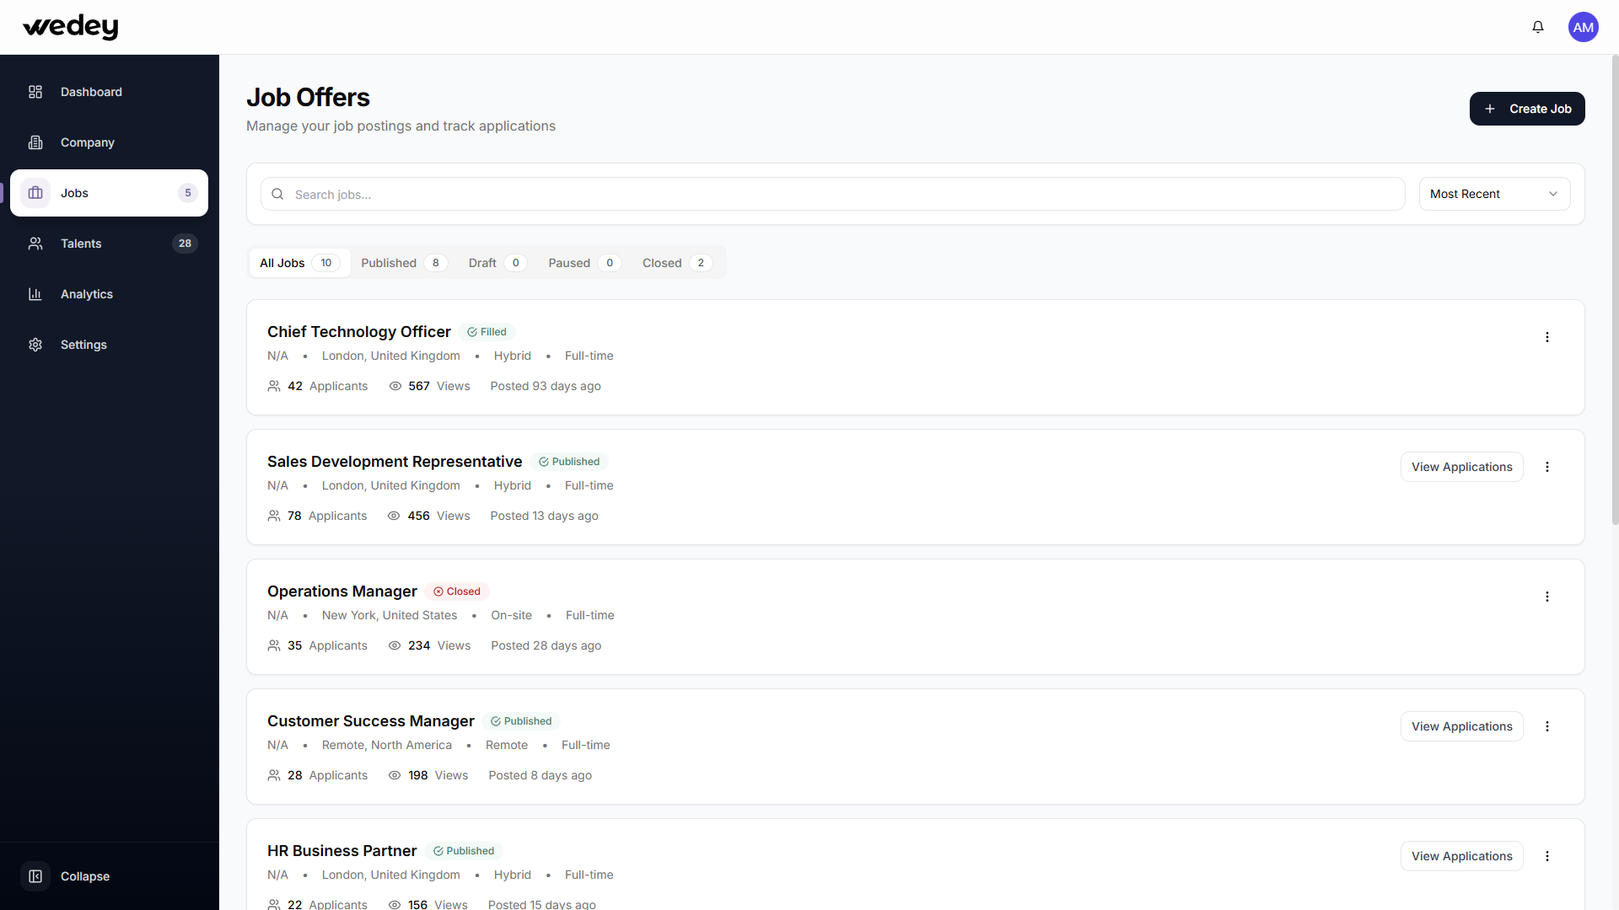Click the notification bell icon

pyautogui.click(x=1538, y=27)
